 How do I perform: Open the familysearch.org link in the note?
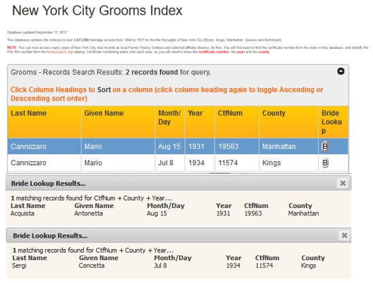[60, 52]
